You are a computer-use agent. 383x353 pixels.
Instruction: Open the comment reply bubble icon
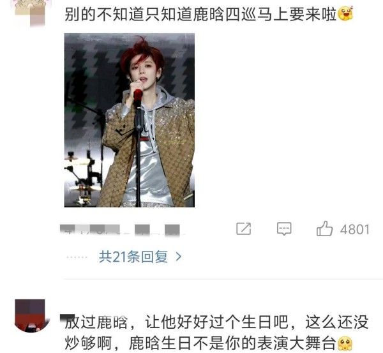point(284,229)
